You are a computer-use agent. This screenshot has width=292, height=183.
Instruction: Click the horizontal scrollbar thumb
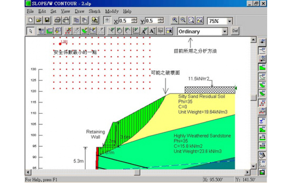(137, 172)
